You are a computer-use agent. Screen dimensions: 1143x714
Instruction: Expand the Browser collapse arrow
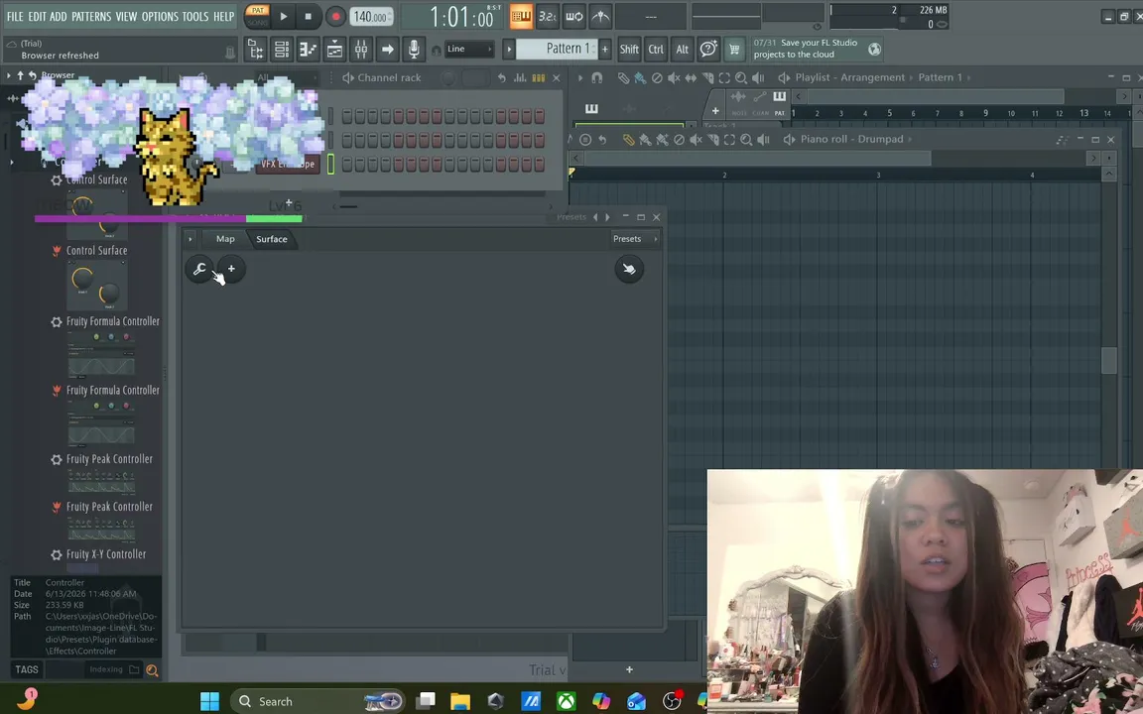pyautogui.click(x=9, y=75)
